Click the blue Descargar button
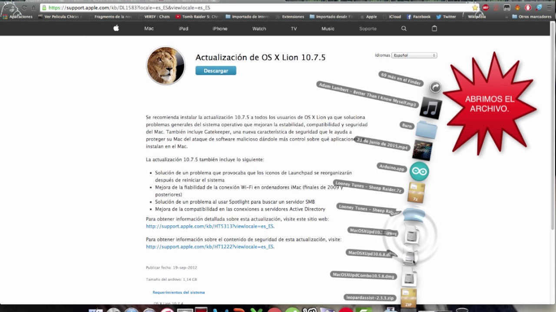 216,71
